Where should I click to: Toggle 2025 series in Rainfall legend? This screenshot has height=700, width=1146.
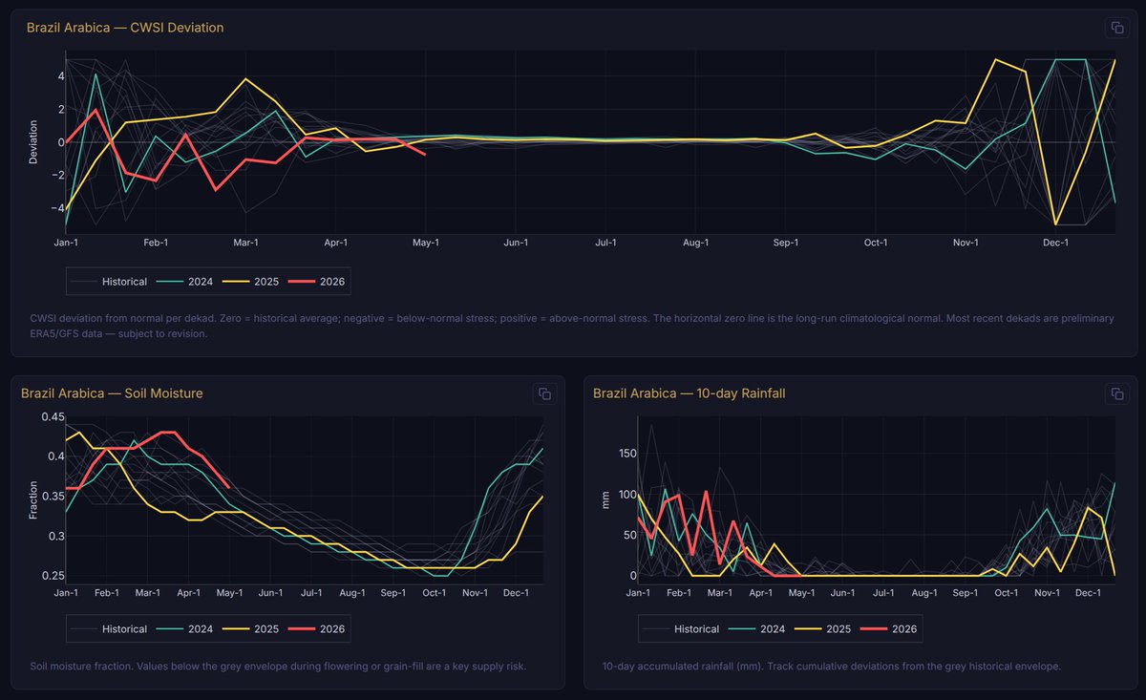pos(822,629)
